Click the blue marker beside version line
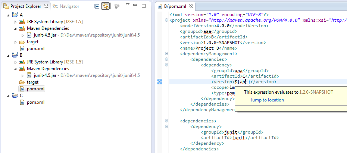 tap(159, 82)
